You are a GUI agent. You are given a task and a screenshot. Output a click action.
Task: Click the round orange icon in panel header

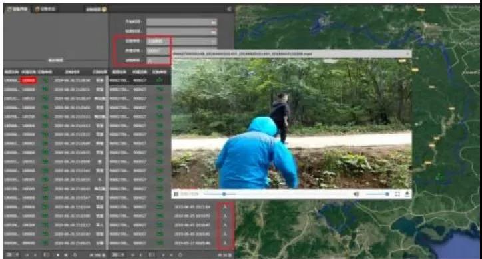pyautogui.click(x=104, y=9)
